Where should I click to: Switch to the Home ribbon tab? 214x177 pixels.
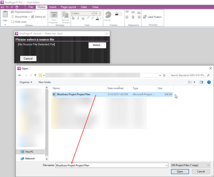tap(41, 7)
